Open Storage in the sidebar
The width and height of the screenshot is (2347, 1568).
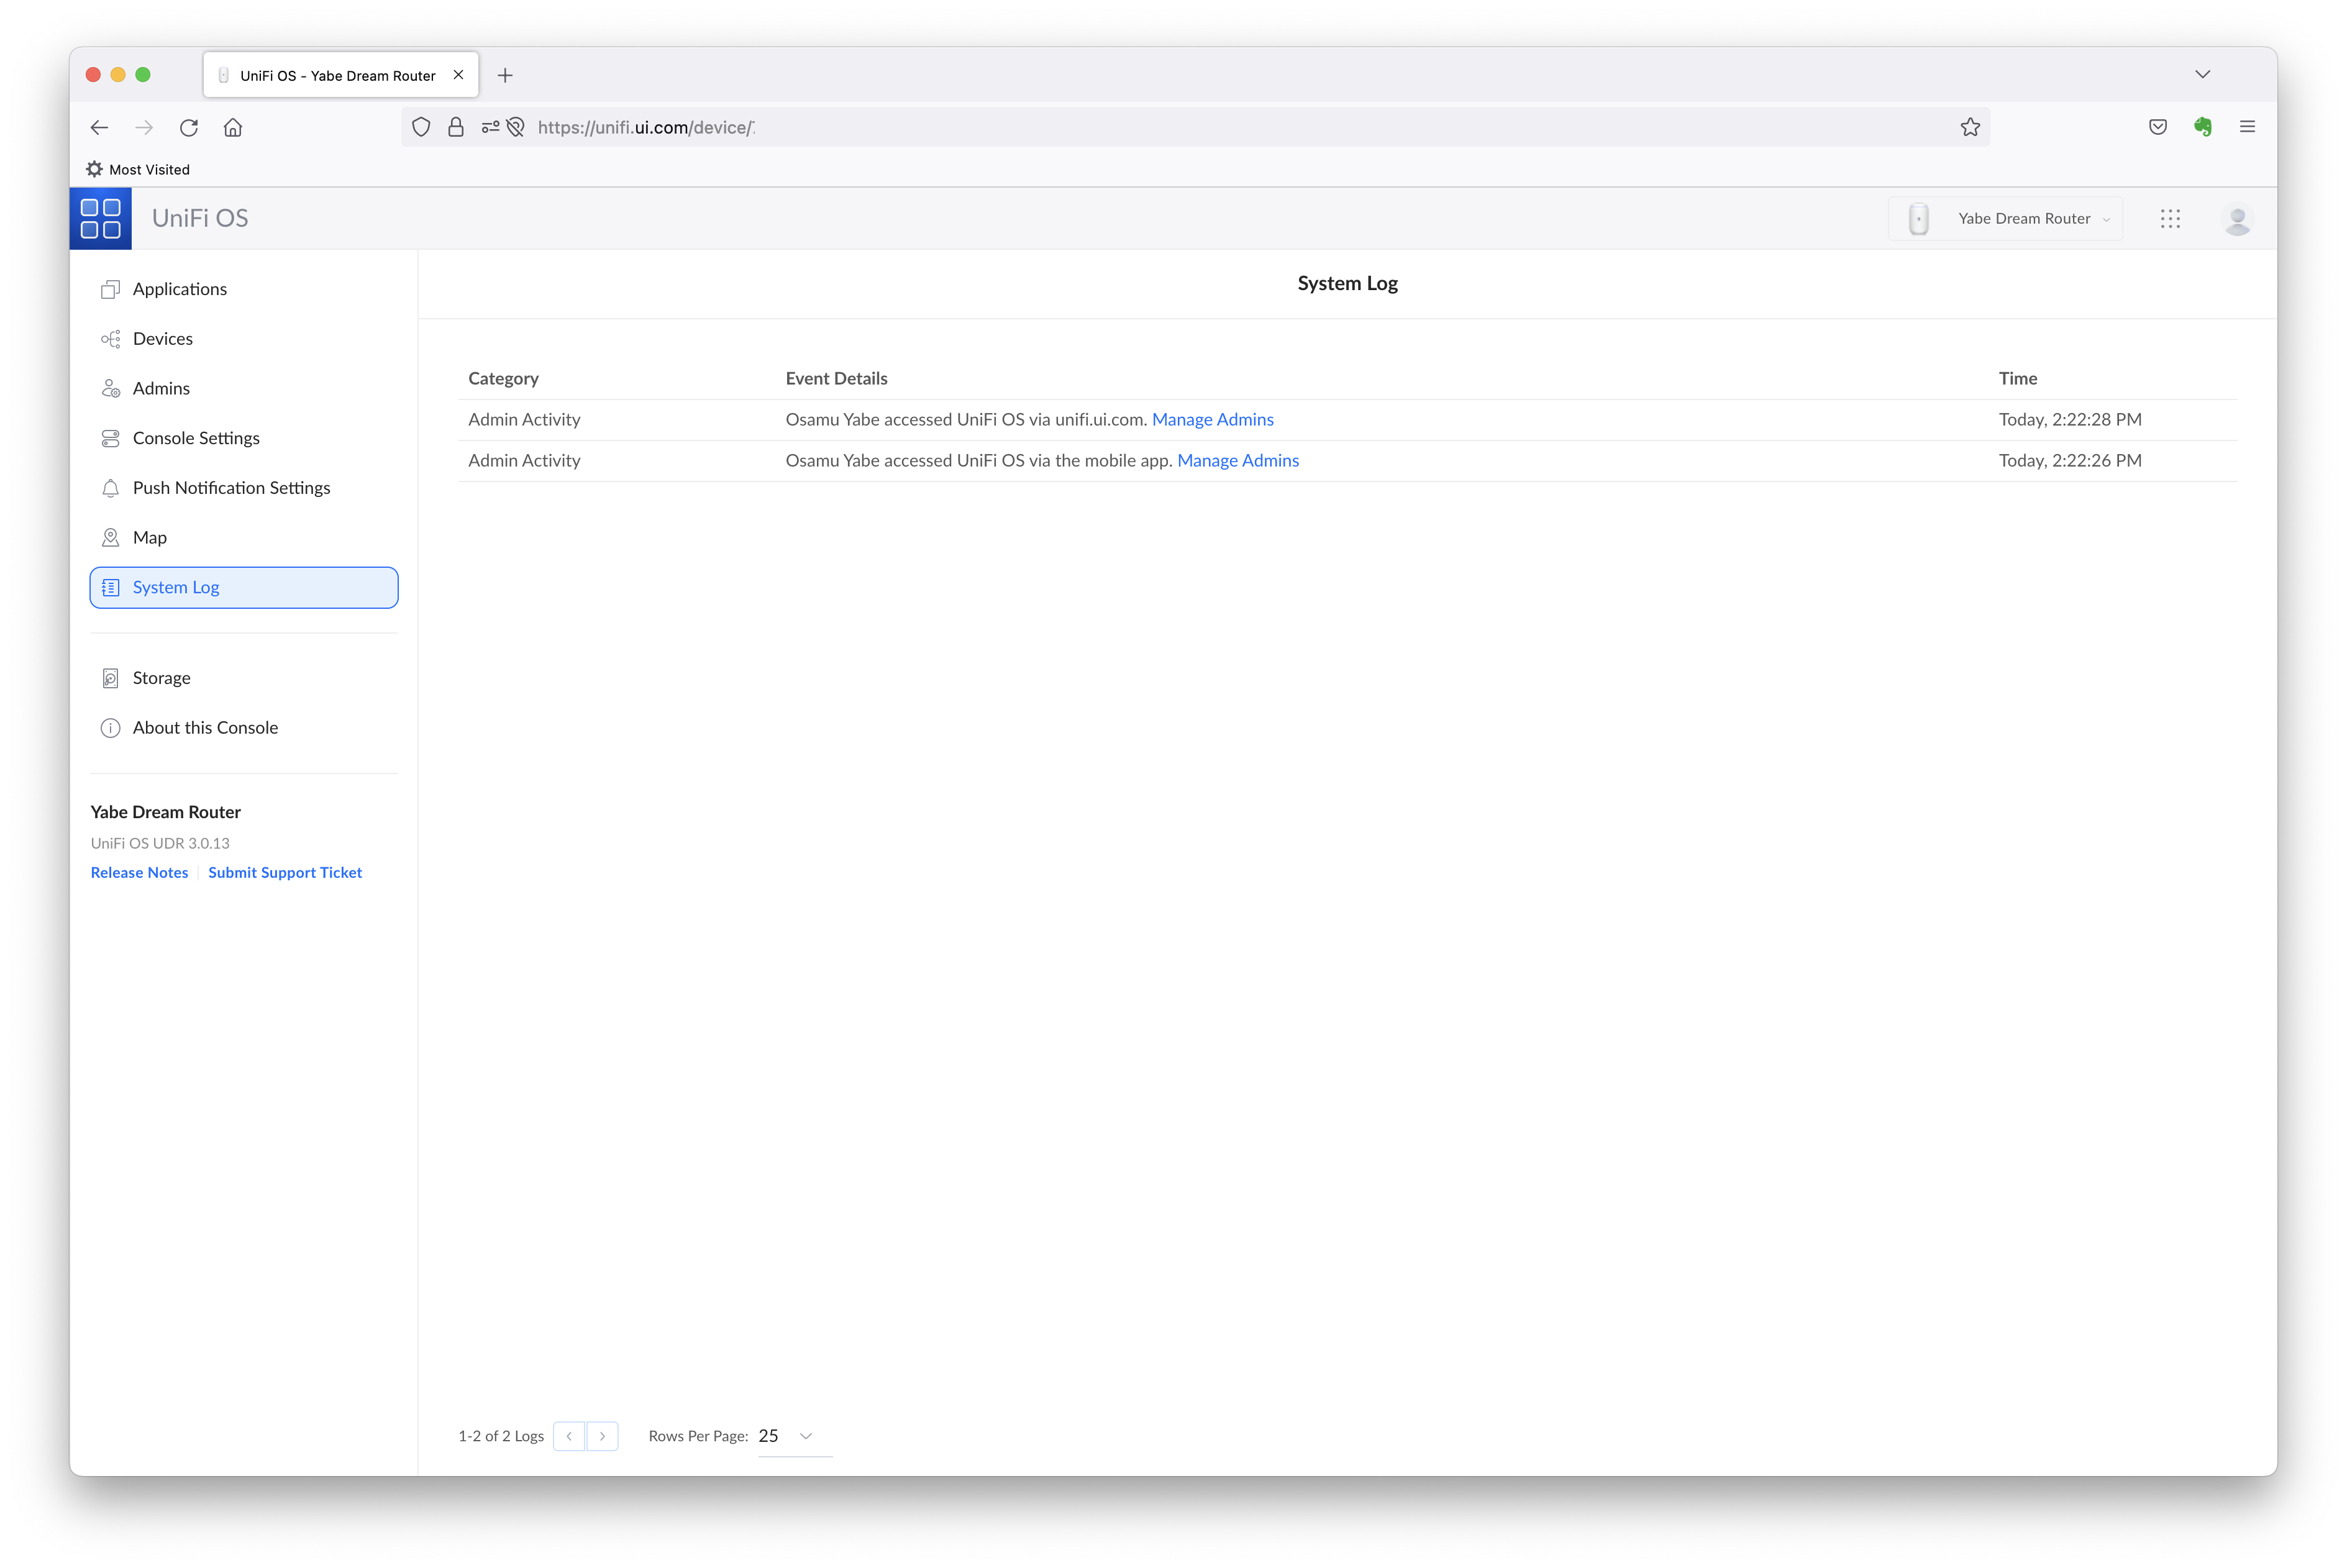click(x=244, y=678)
